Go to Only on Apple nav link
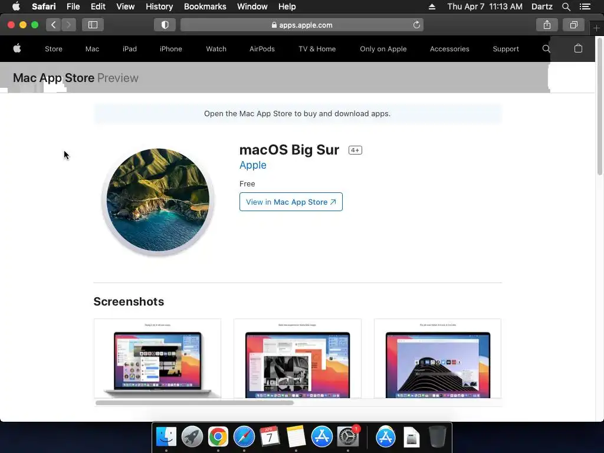The height and width of the screenshot is (453, 604). [383, 49]
